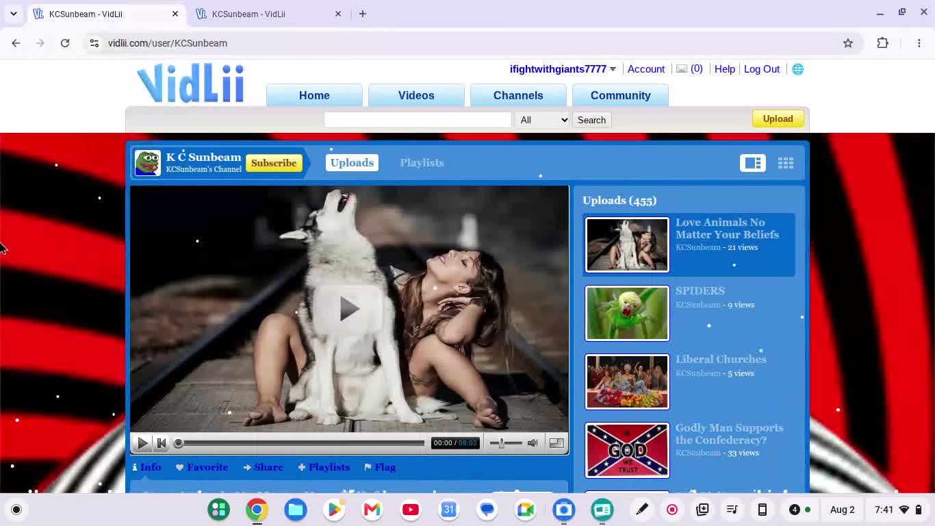Open the Share option below the video
Image resolution: width=935 pixels, height=526 pixels.
pos(263,467)
